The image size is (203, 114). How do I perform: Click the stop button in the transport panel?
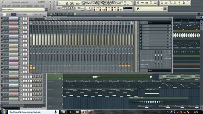pos(68,8)
